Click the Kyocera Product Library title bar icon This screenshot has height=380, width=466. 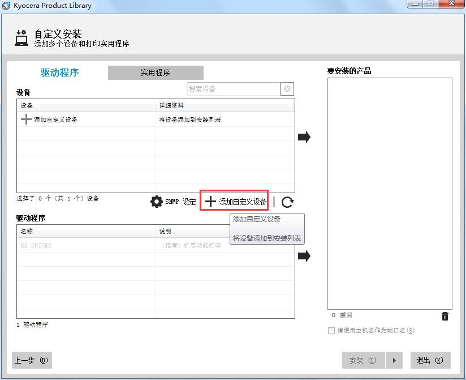coord(6,5)
